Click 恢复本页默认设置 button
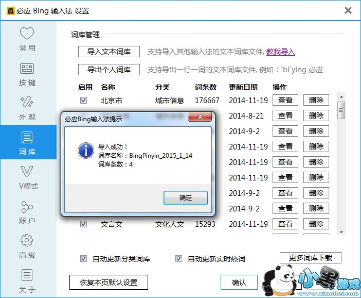This screenshot has height=298, width=361. tap(109, 283)
